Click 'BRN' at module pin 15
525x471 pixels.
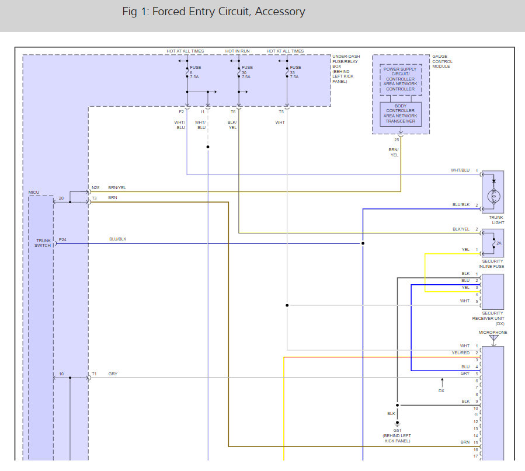[465, 442]
